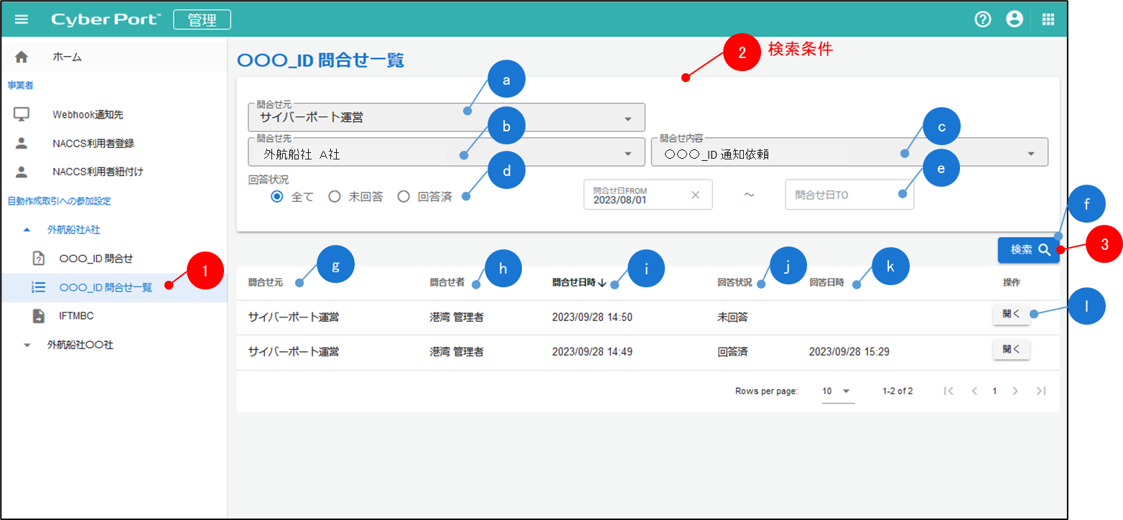Select the 回答済 radio button
This screenshot has width=1123, height=520.
click(404, 197)
